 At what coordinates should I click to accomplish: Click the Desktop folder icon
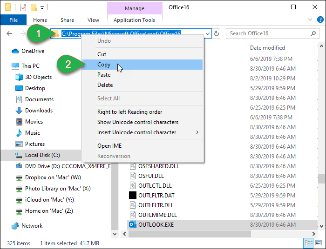(x=19, y=88)
